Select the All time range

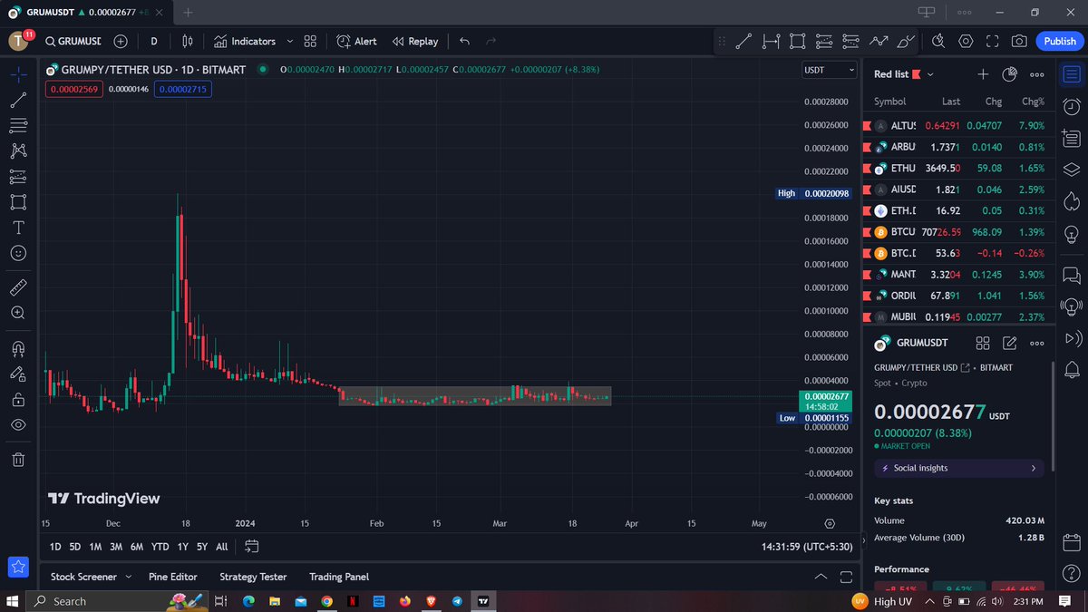(x=222, y=547)
